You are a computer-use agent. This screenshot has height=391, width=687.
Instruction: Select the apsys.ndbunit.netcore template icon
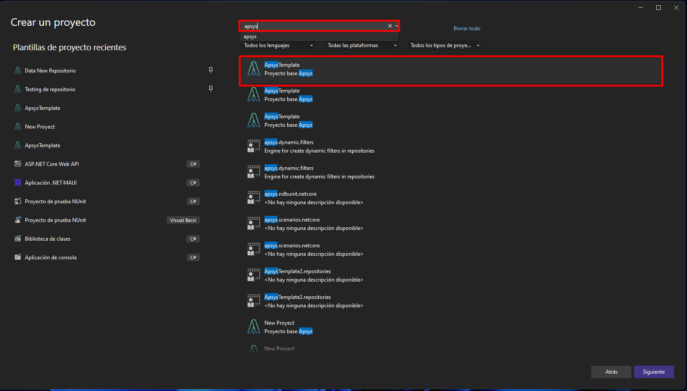(x=254, y=198)
